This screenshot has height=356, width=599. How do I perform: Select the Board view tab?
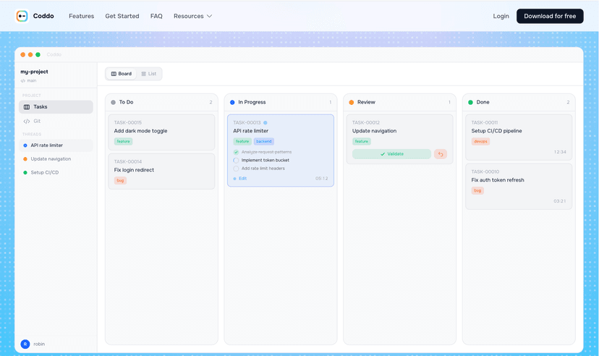pyautogui.click(x=122, y=74)
